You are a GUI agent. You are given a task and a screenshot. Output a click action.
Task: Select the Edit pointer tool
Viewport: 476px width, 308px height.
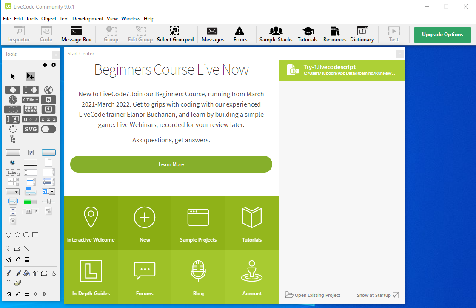pos(30,76)
